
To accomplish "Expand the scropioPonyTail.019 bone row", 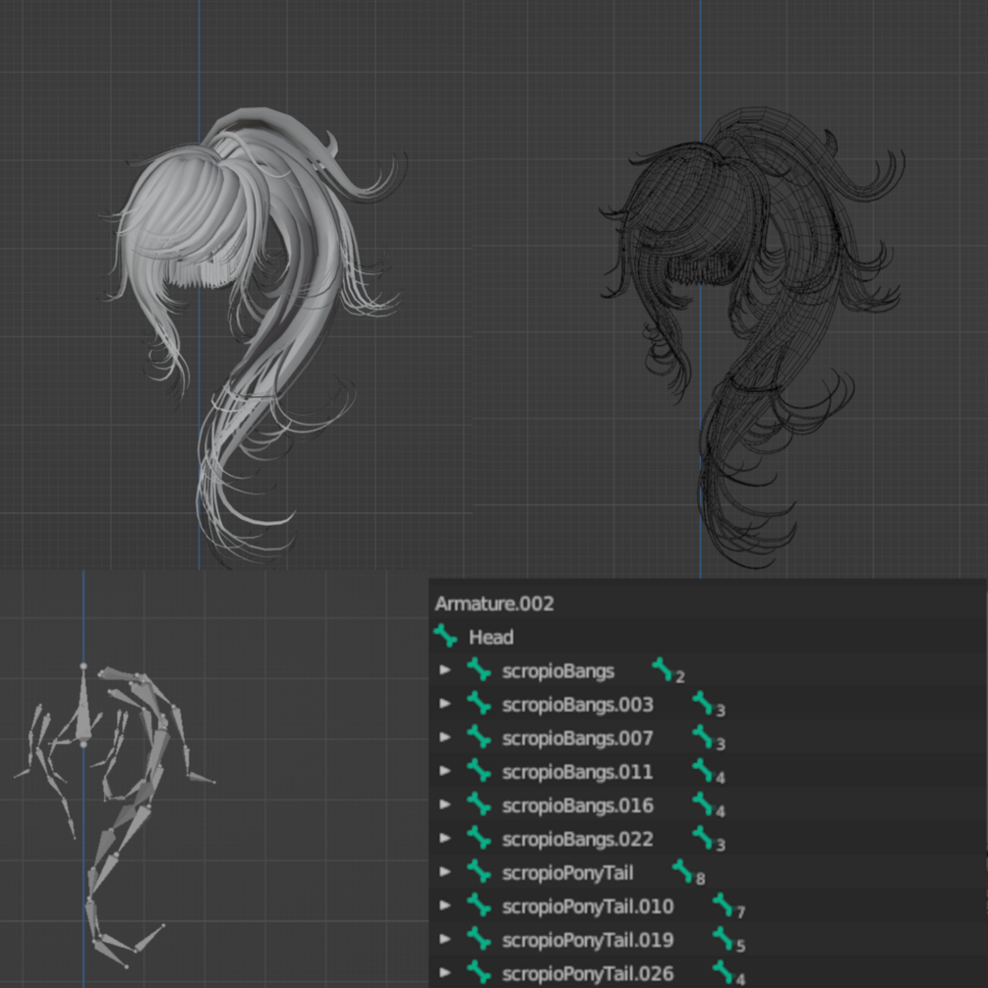I will [445, 939].
